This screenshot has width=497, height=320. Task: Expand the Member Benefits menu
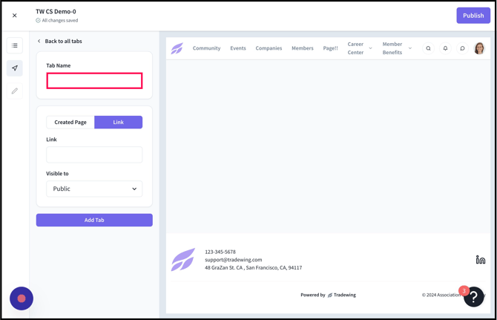[397, 48]
